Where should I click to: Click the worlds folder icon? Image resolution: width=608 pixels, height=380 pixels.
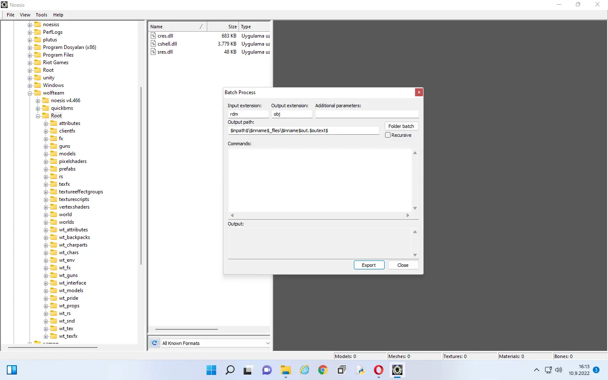pyautogui.click(x=54, y=222)
